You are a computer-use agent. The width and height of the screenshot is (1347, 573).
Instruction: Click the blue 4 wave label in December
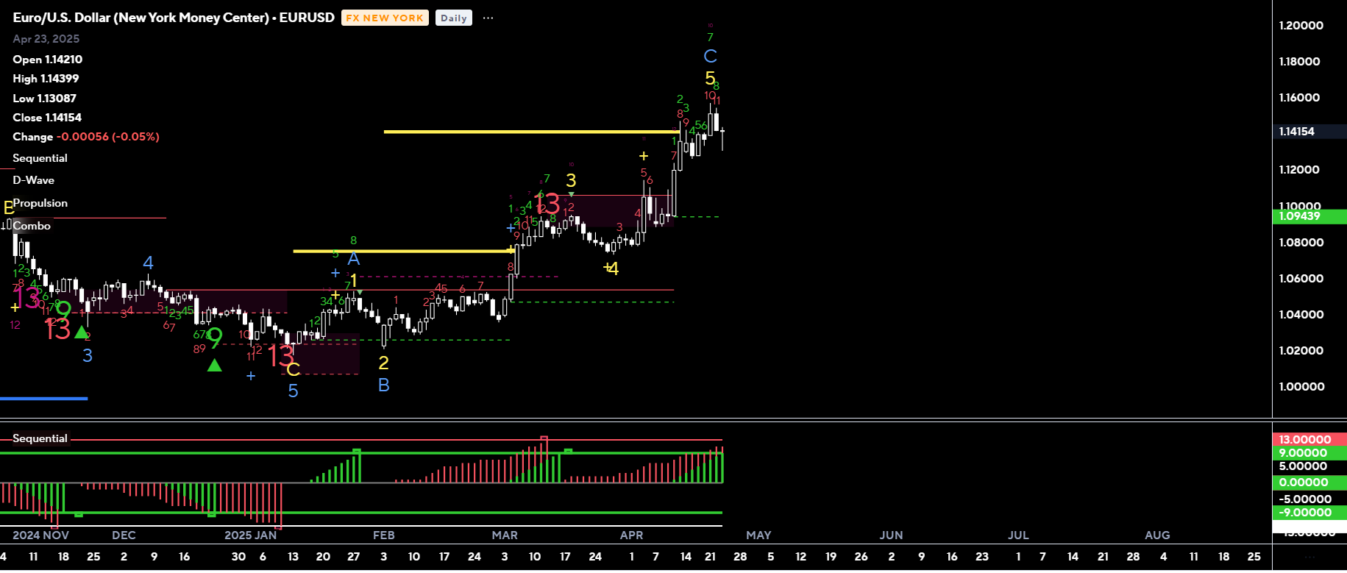point(148,263)
